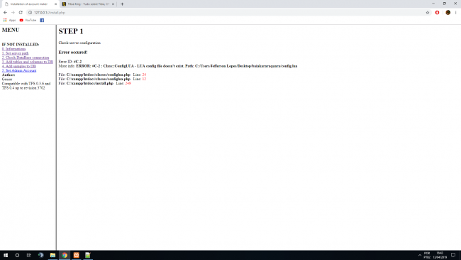Open the Opera extension icon in toolbar
Screen dimensions: 461x260
coord(437,12)
